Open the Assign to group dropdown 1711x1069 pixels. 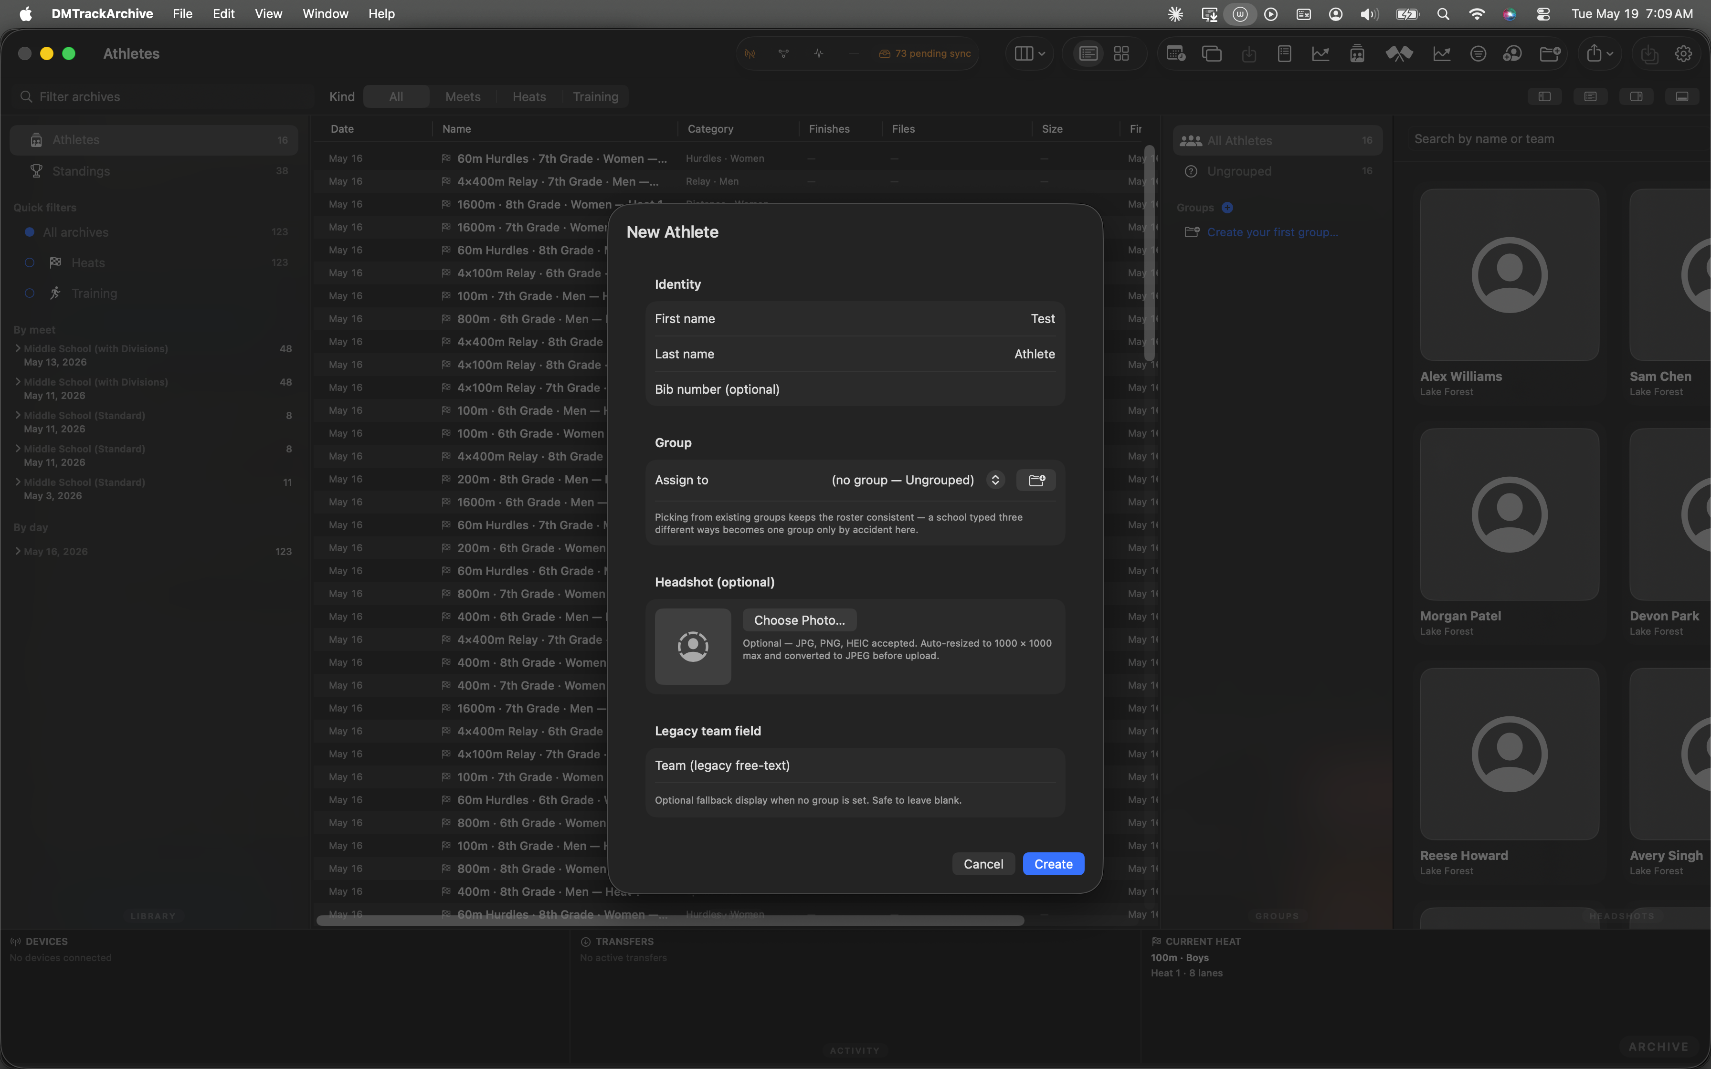pos(917,480)
